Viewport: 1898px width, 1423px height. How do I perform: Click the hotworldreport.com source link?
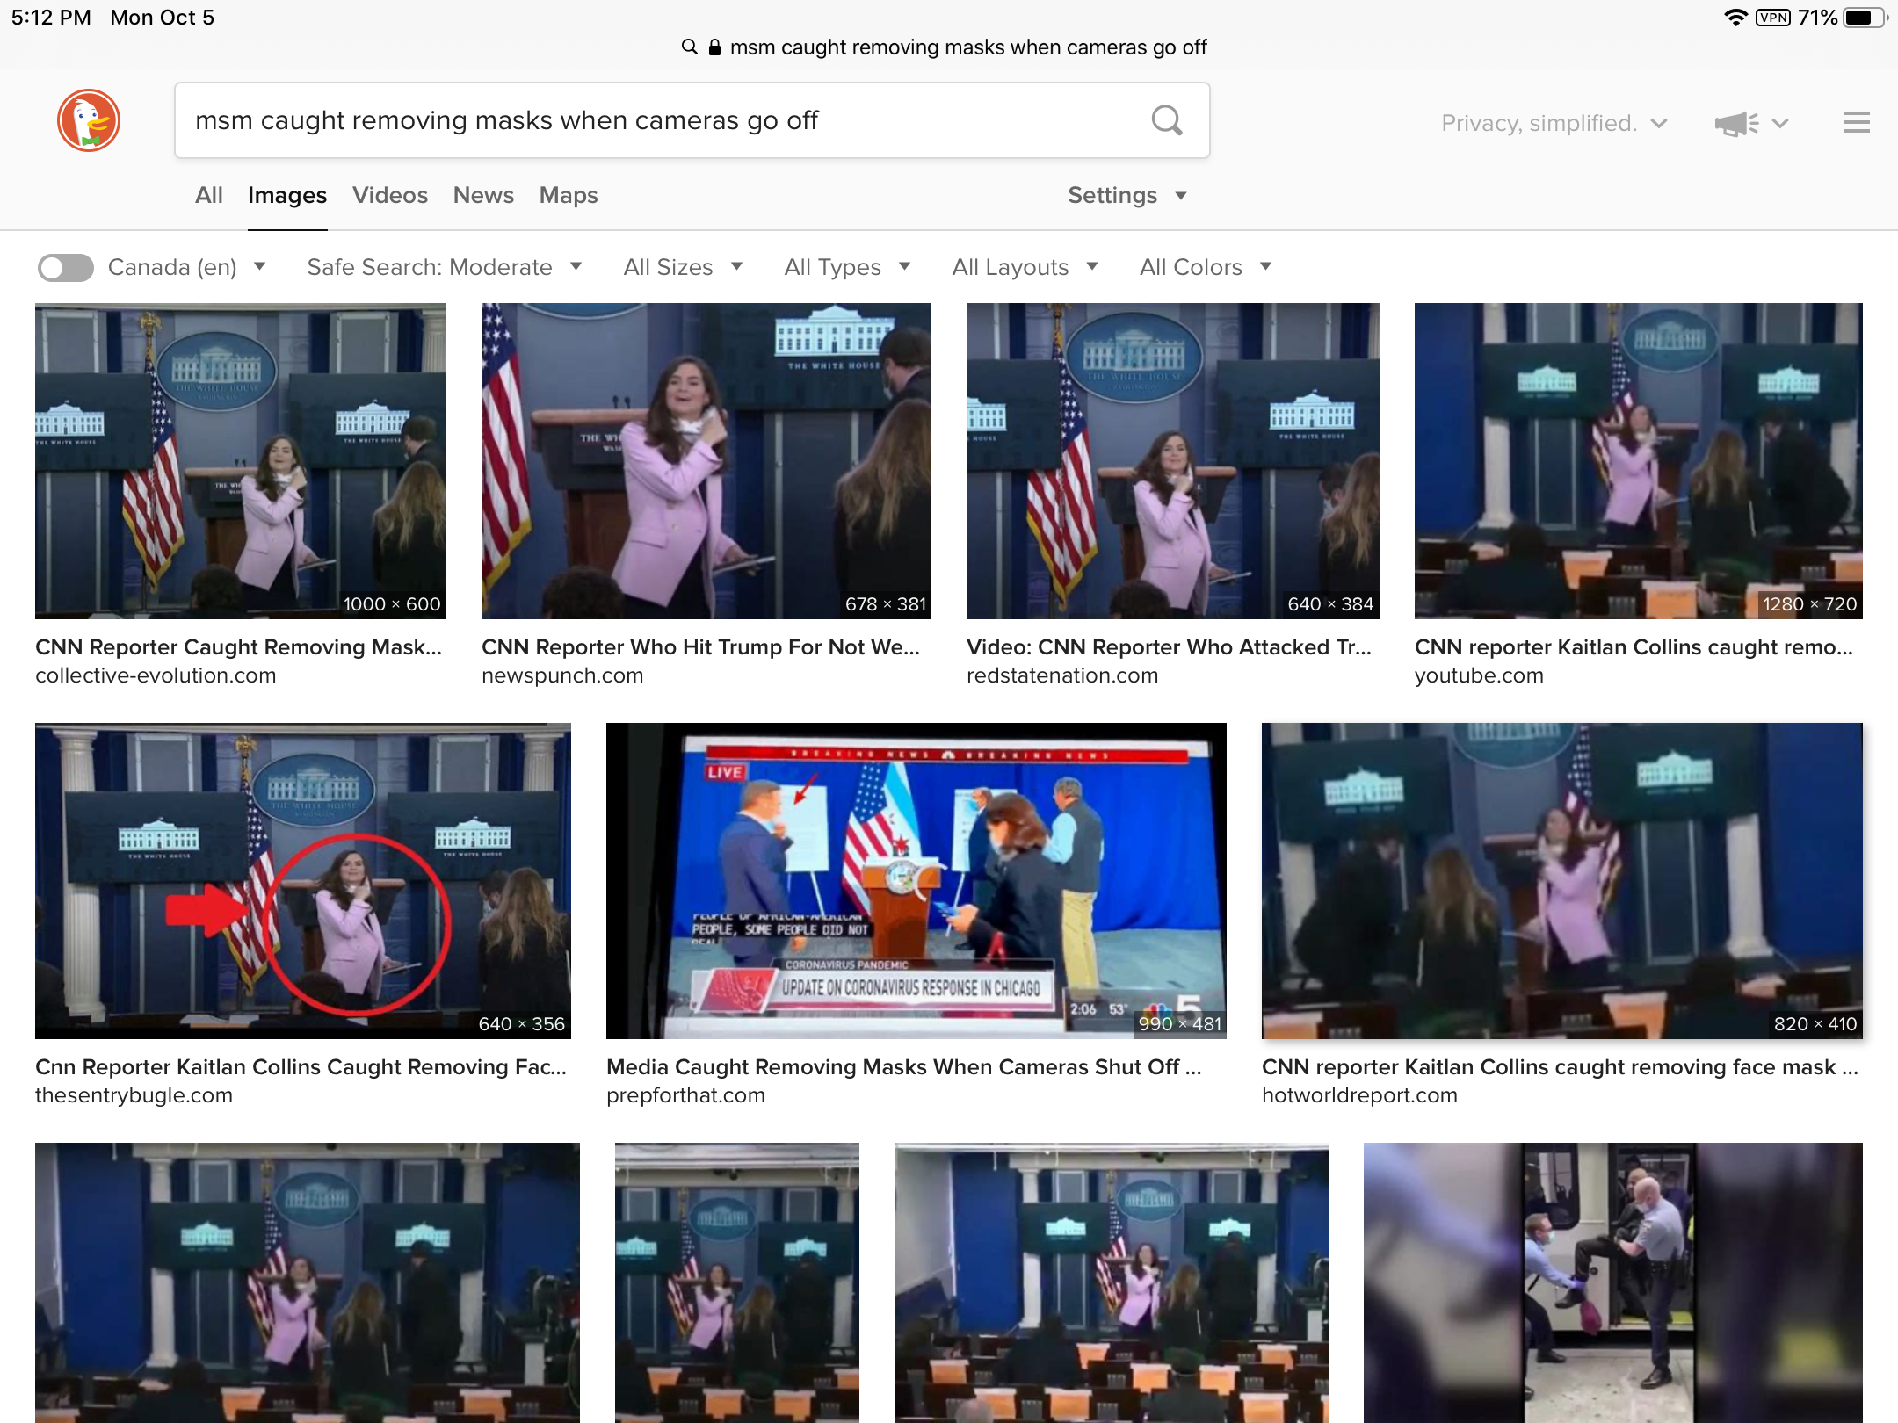pyautogui.click(x=1359, y=1095)
